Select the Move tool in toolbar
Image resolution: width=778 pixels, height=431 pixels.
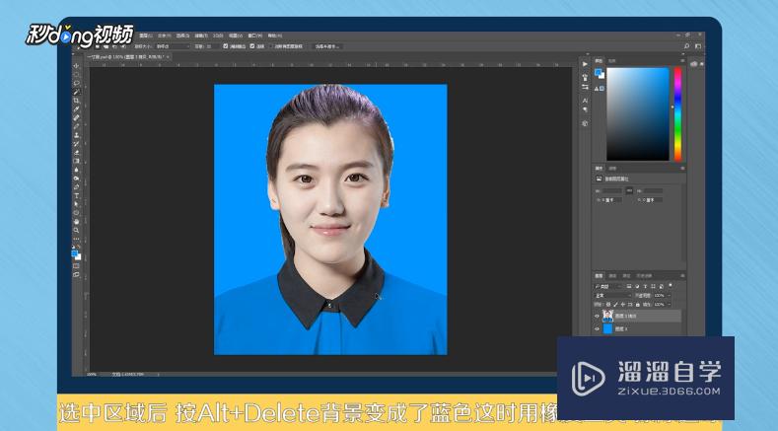coord(77,66)
